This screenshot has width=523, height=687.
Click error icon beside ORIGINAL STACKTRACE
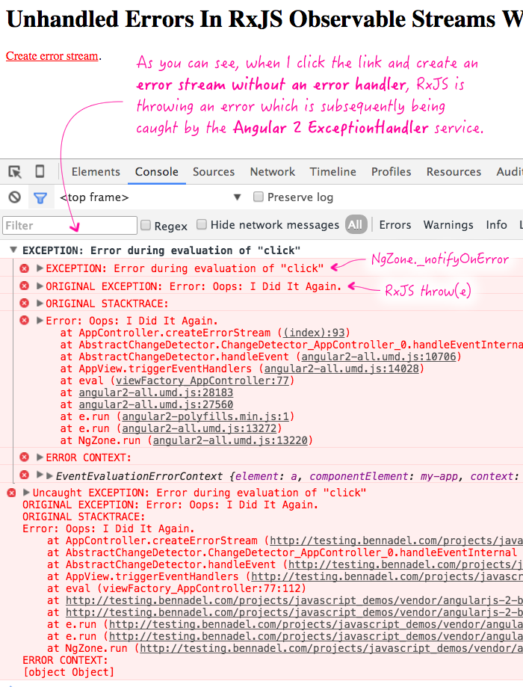pos(25,304)
